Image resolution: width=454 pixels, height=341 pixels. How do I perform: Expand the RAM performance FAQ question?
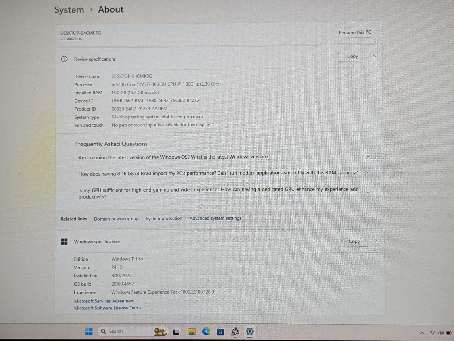click(x=368, y=172)
